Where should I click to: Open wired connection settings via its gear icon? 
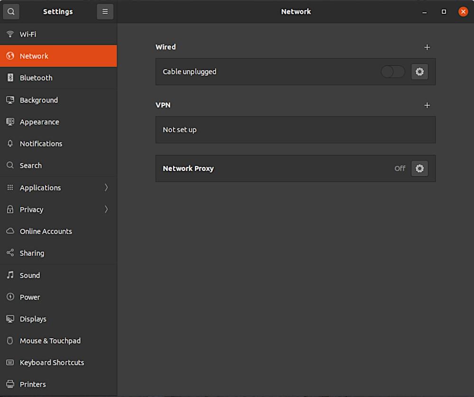coord(419,72)
